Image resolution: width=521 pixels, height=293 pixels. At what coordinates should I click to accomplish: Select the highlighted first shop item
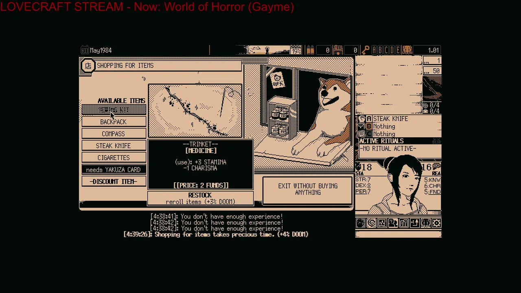(114, 110)
